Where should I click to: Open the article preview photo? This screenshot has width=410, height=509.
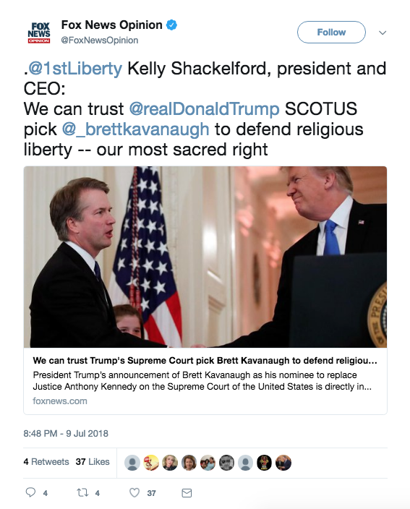(205, 257)
